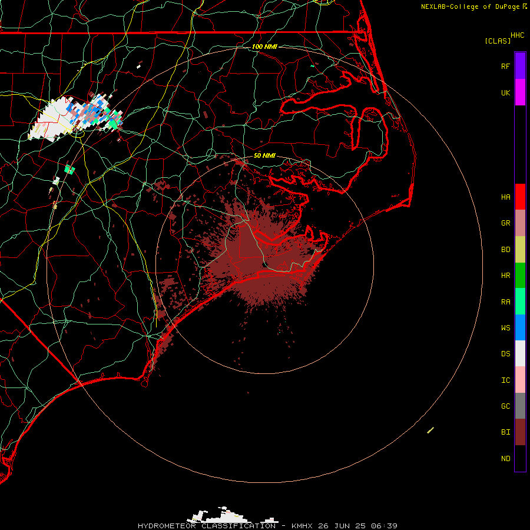Click the 'IC' legend label
This screenshot has width=530, height=530.
coord(505,380)
